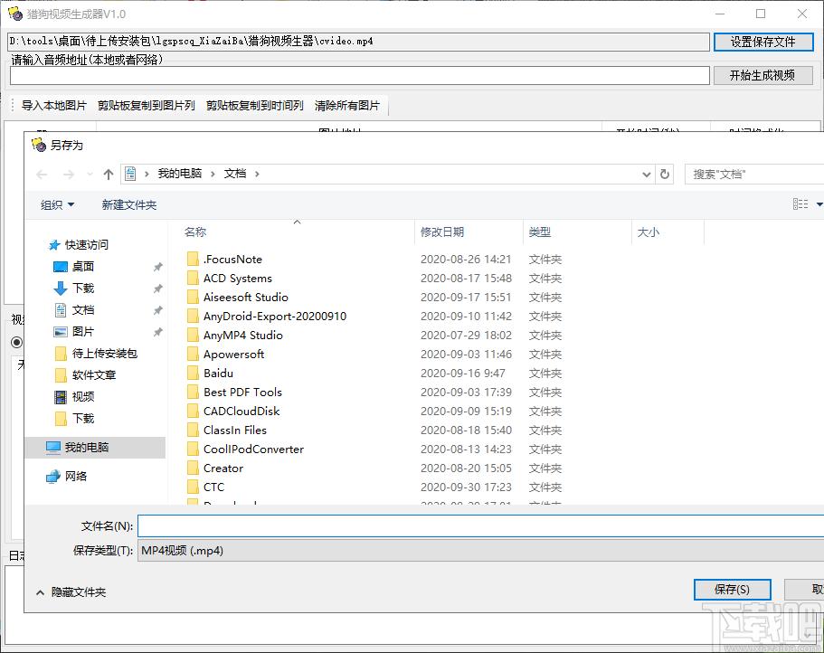Click the audio address input field
Screen dimensions: 824x653
point(359,76)
